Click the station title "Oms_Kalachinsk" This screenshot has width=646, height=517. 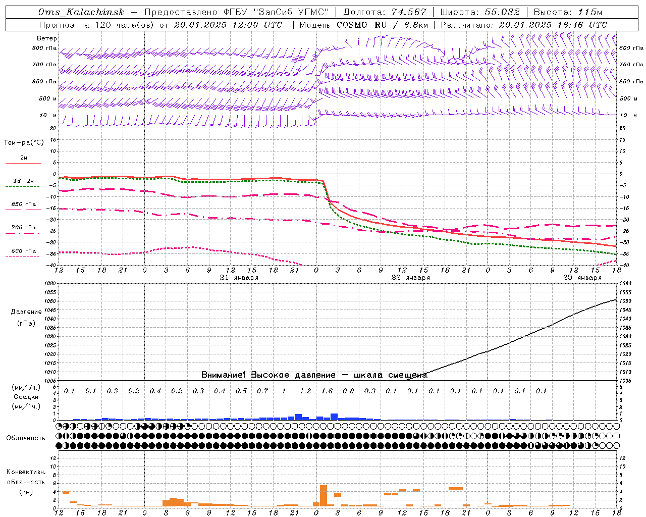pyautogui.click(x=81, y=12)
